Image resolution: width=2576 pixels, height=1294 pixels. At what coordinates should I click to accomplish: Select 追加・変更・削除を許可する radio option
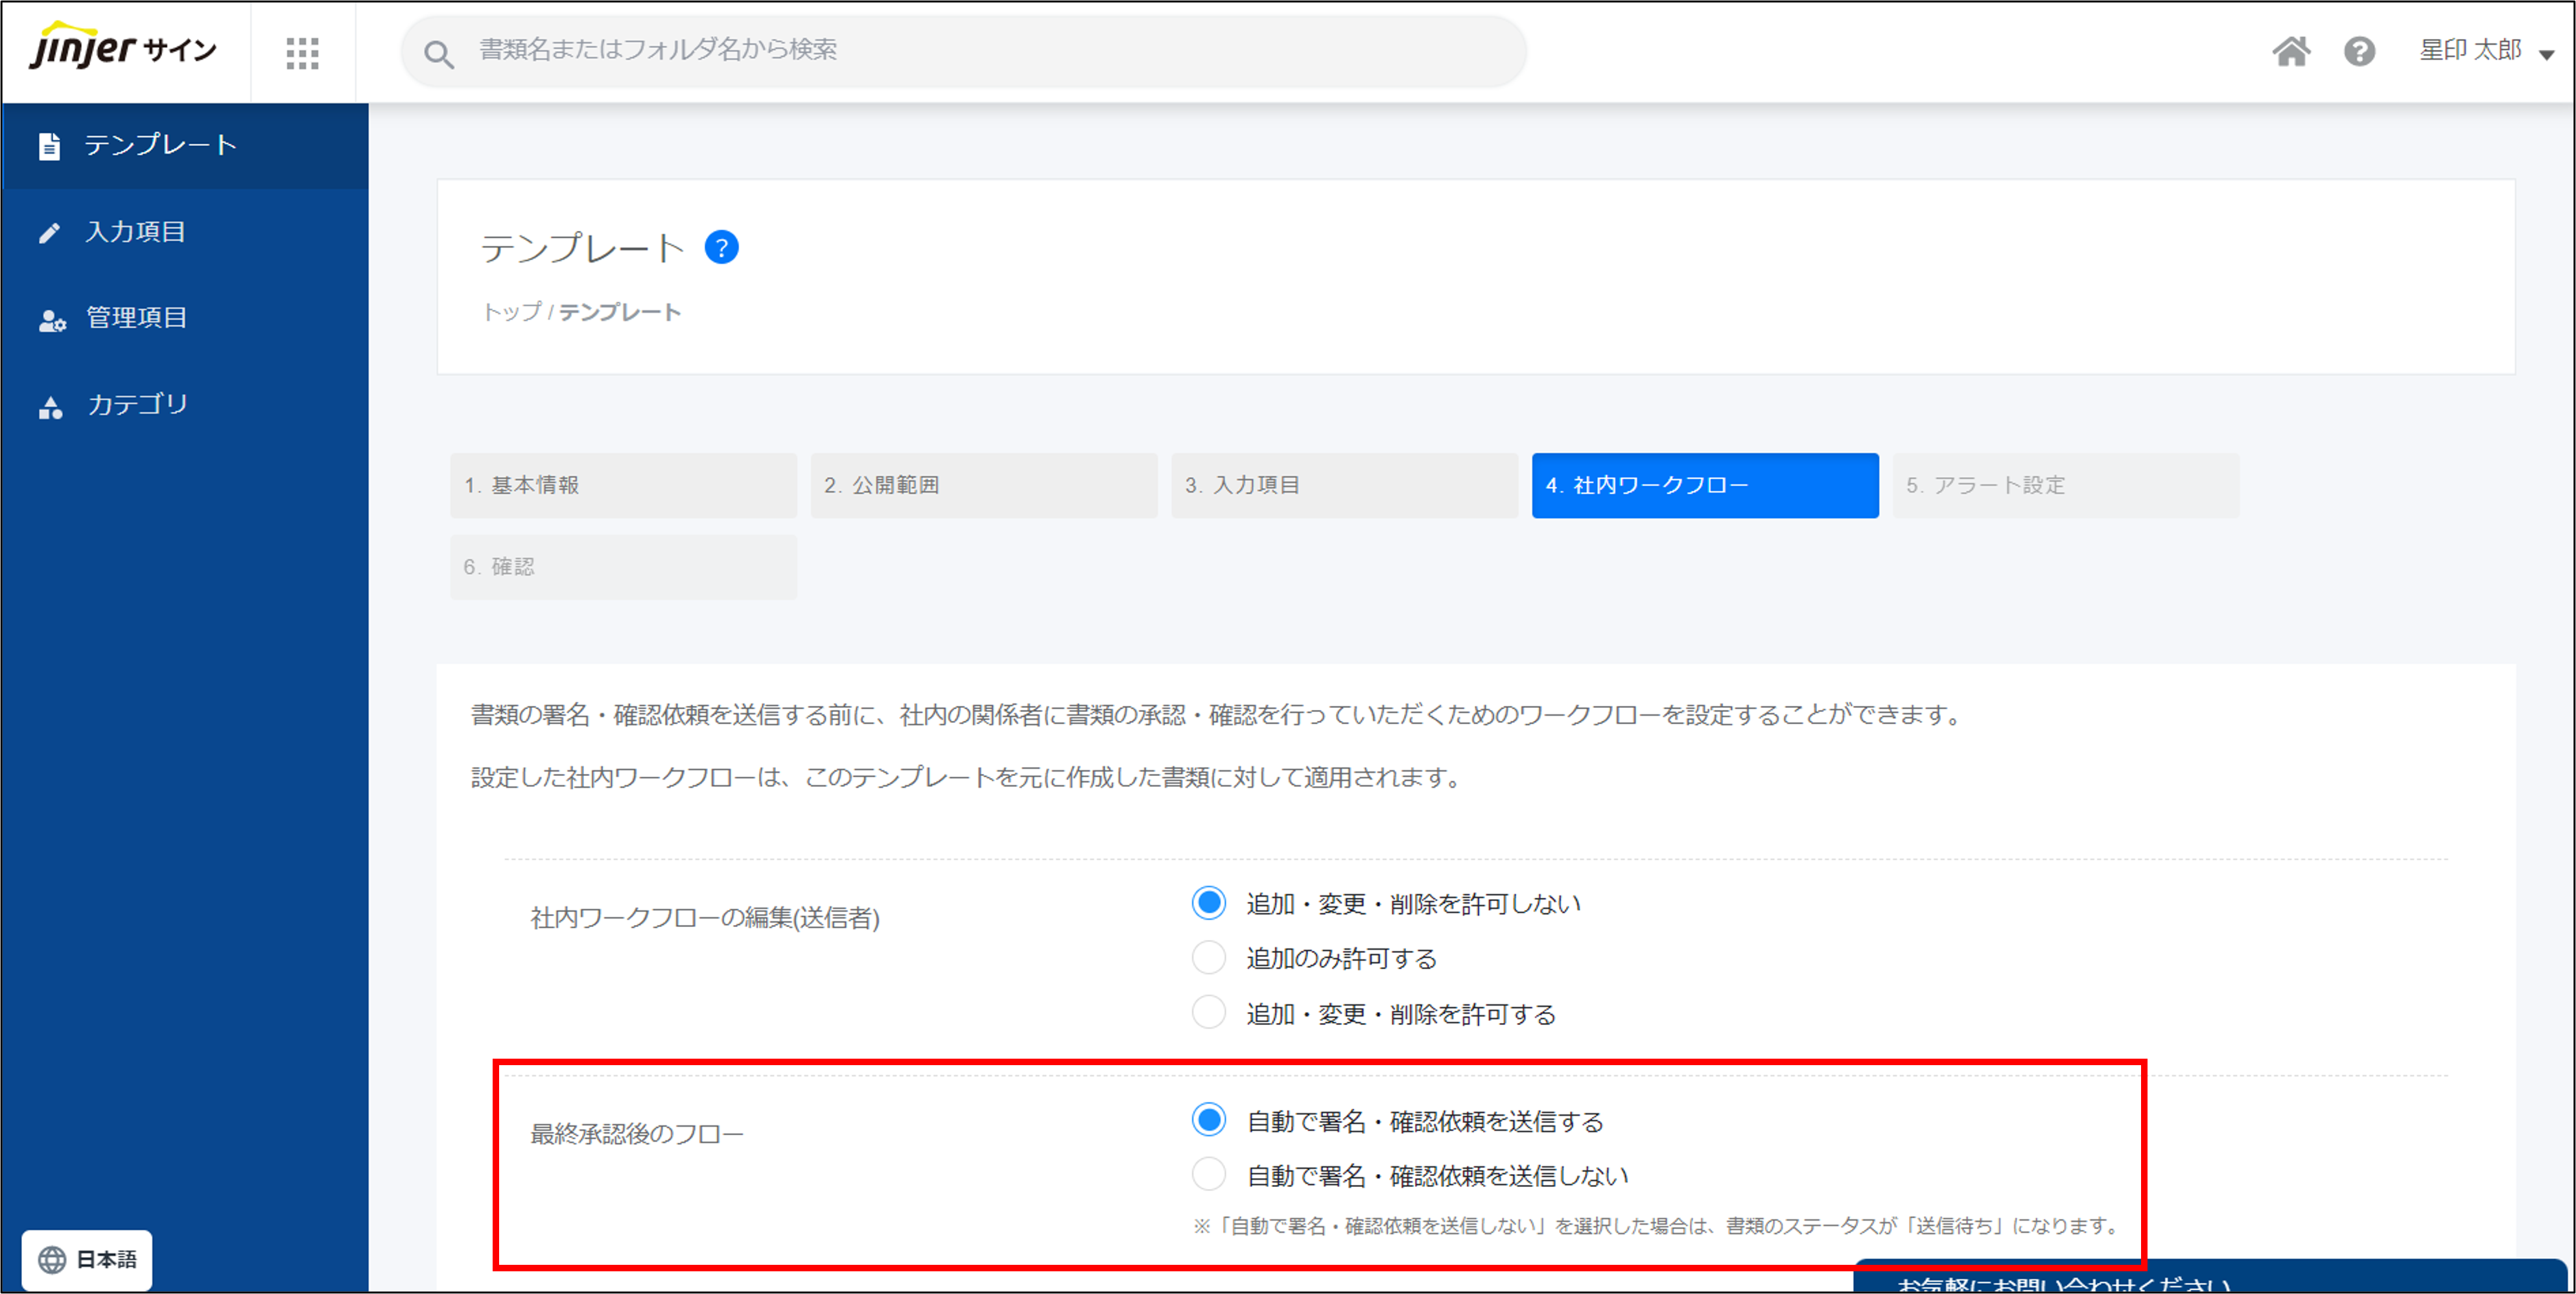click(1208, 1013)
